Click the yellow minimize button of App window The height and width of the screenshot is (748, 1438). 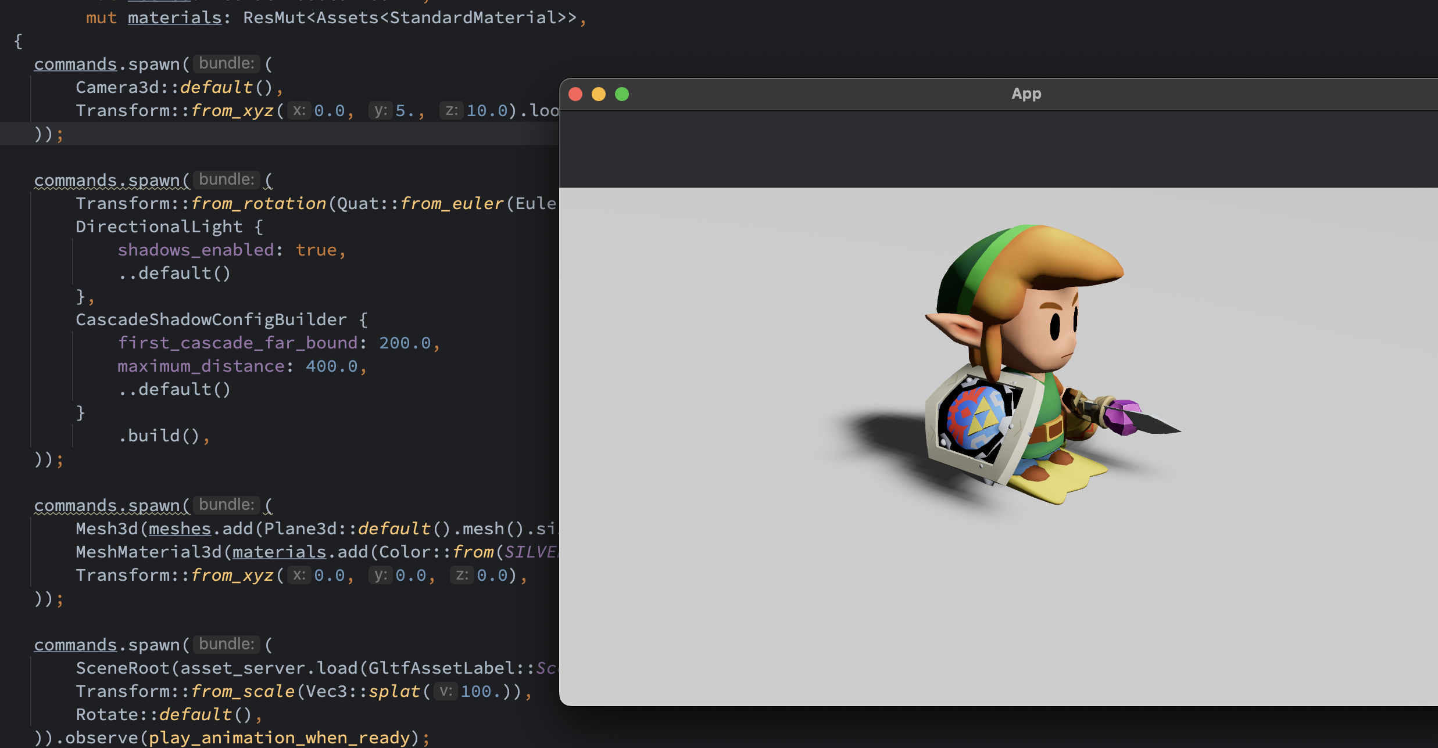pyautogui.click(x=599, y=94)
